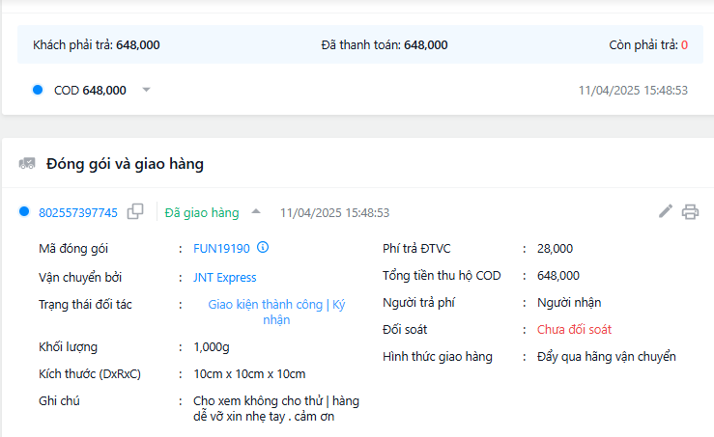The image size is (714, 437).
Task: Click the Đã giao hàng status label
Action: pyautogui.click(x=202, y=212)
